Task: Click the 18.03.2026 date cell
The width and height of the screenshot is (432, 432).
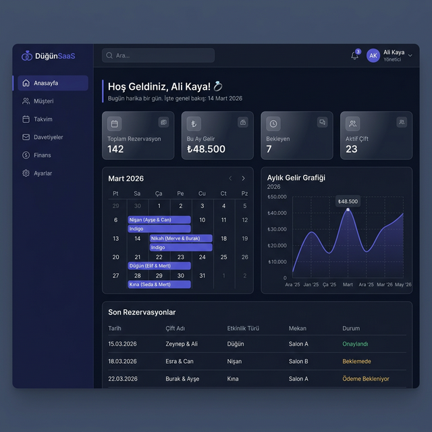Action: [122, 361]
